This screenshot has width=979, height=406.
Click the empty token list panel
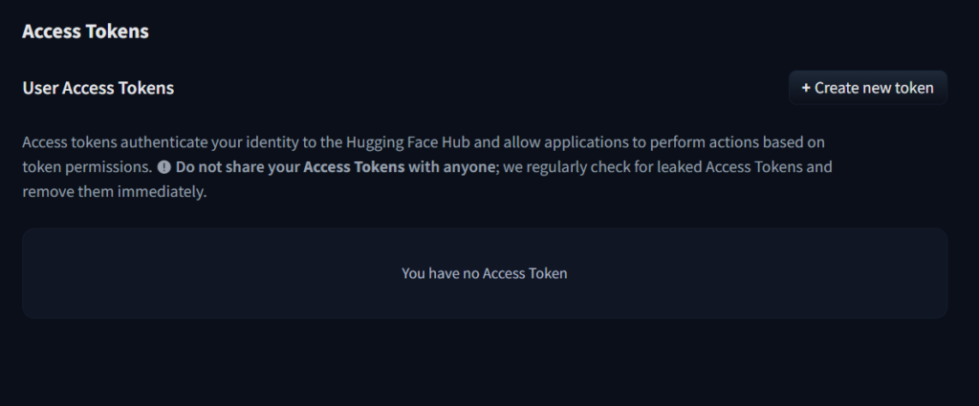(485, 273)
